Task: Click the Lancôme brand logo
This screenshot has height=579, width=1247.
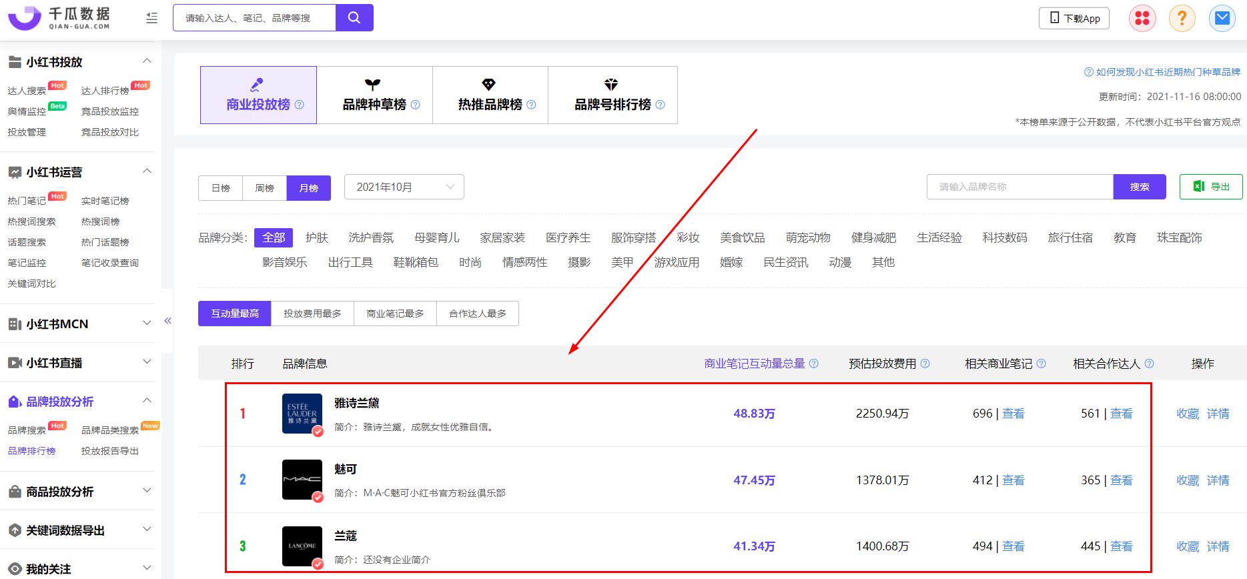Action: (x=302, y=546)
